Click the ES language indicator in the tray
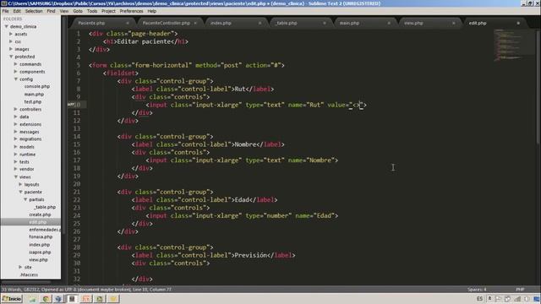 tap(479, 298)
